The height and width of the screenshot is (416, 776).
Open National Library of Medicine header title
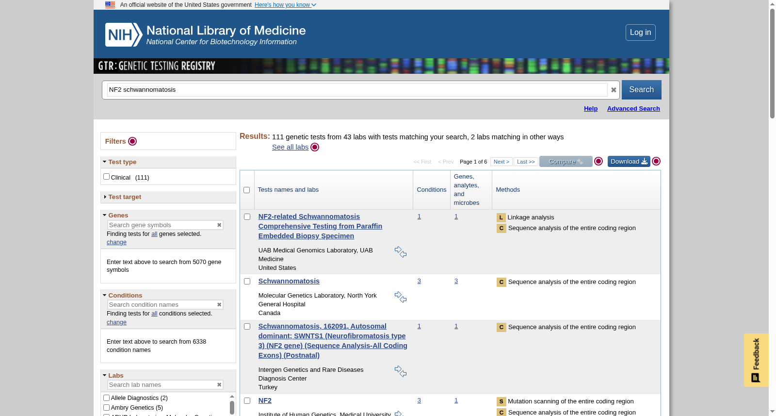coord(226,31)
